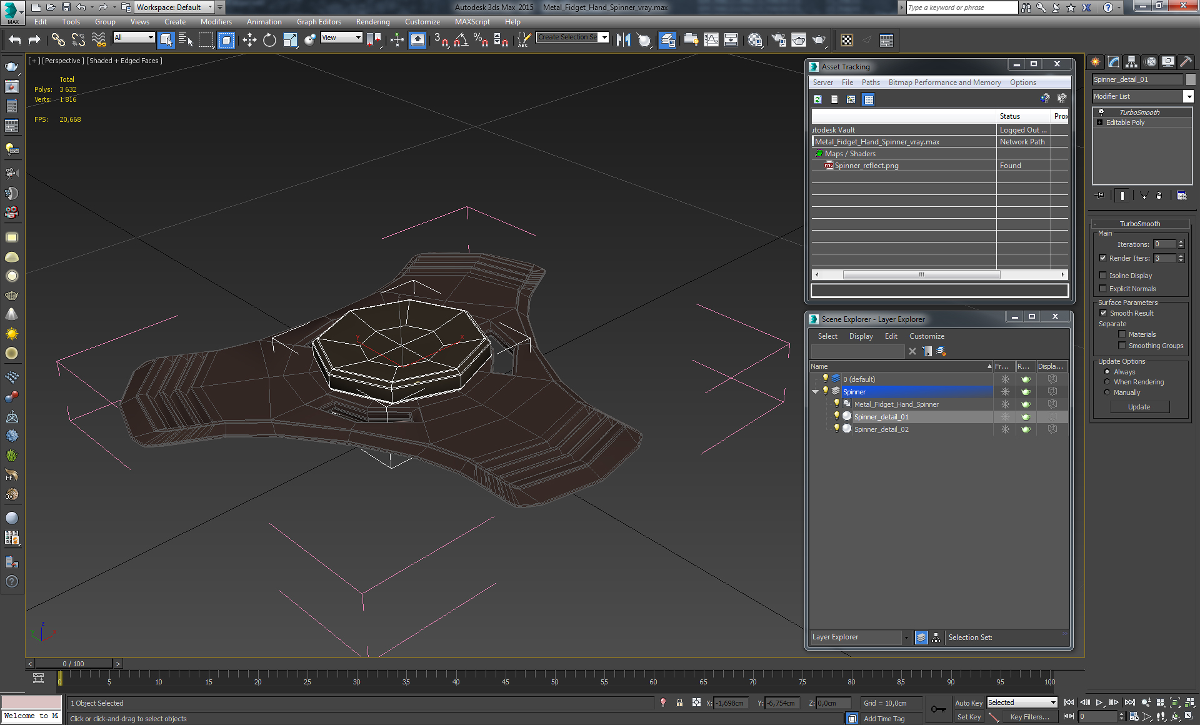
Task: Check Separate by Smoothing Groups
Action: (x=1122, y=346)
